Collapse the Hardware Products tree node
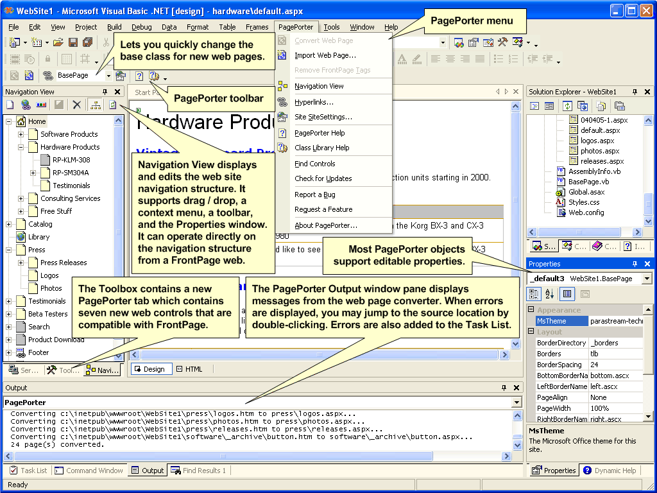The width and height of the screenshot is (657, 493). (21, 148)
